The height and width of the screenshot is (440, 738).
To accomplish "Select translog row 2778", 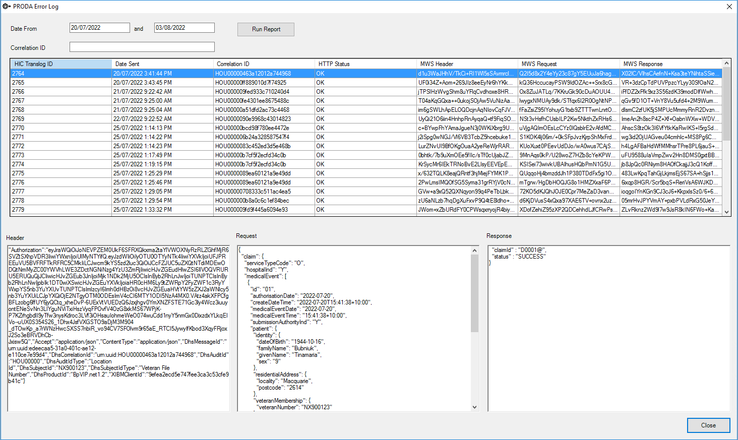I will click(x=366, y=201).
